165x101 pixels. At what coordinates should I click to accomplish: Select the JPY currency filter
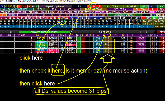pyautogui.click(x=13, y=12)
